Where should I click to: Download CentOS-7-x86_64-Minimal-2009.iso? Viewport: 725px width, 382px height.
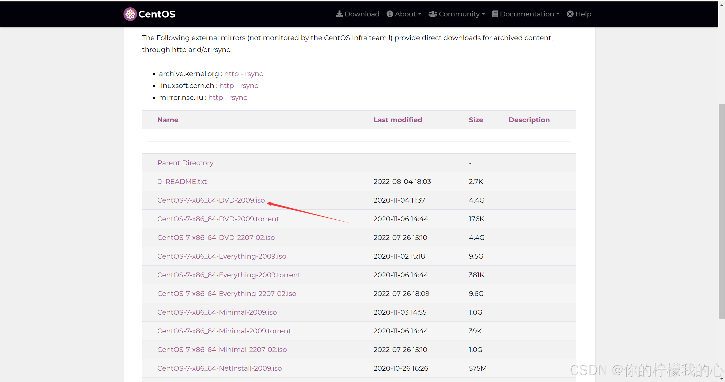[217, 312]
